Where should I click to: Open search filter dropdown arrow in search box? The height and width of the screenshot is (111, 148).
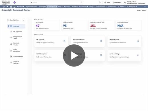(x=32, y=3)
